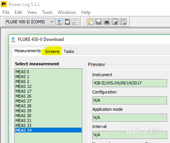Select MEAS 2 in the list
Image resolution: width=170 pixels, height=143 pixels.
tap(48, 81)
